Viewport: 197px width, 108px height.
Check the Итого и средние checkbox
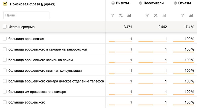click(x=5, y=27)
